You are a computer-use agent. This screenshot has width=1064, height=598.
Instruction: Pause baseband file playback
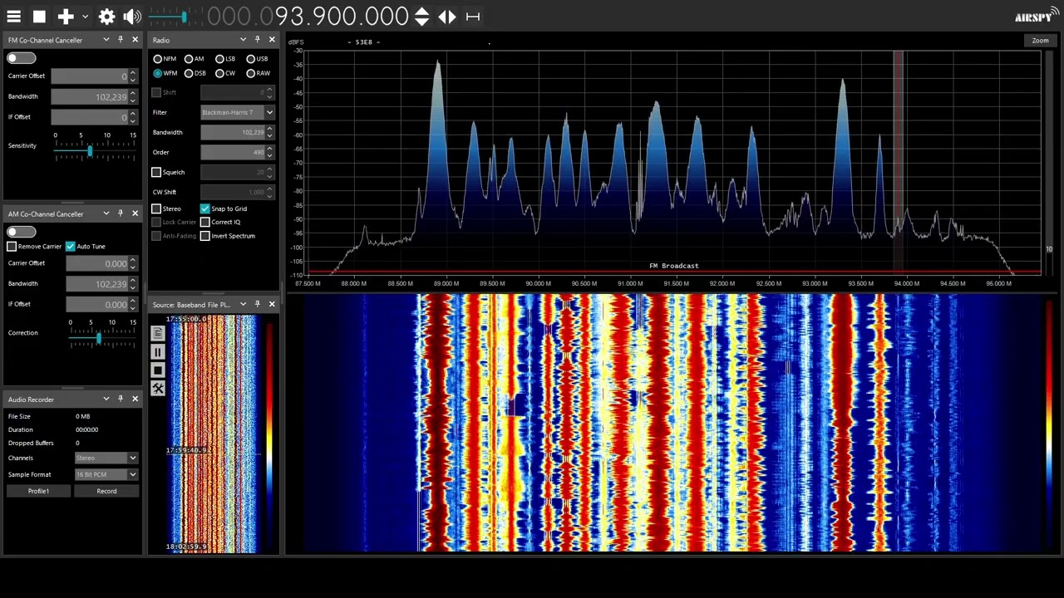[158, 352]
